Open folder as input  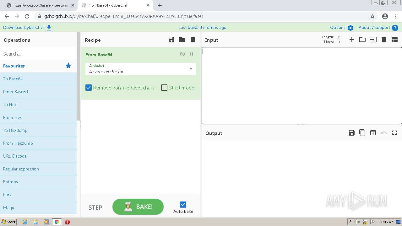362,40
